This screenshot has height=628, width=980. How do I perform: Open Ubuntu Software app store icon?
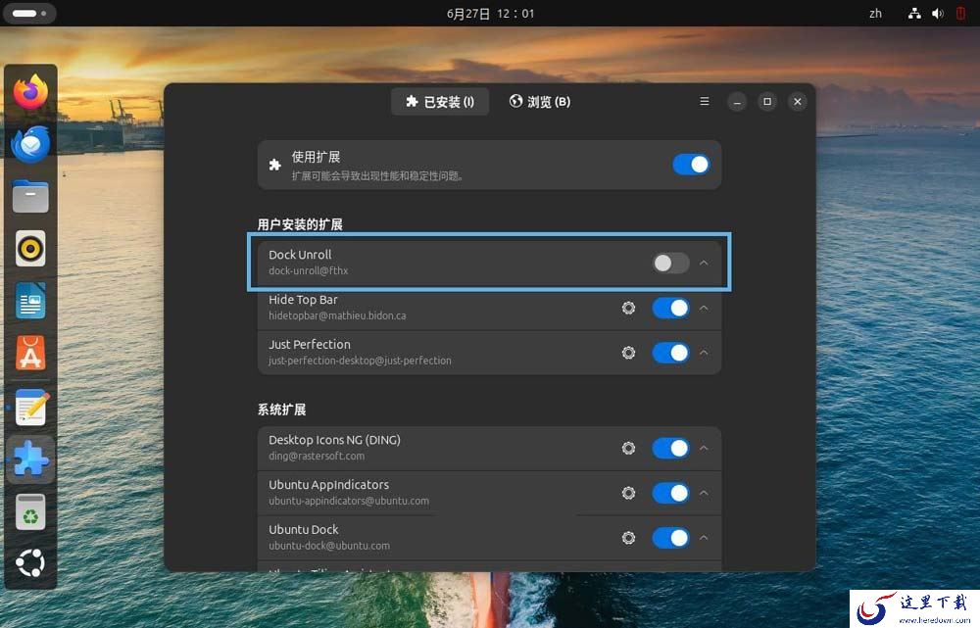(30, 353)
